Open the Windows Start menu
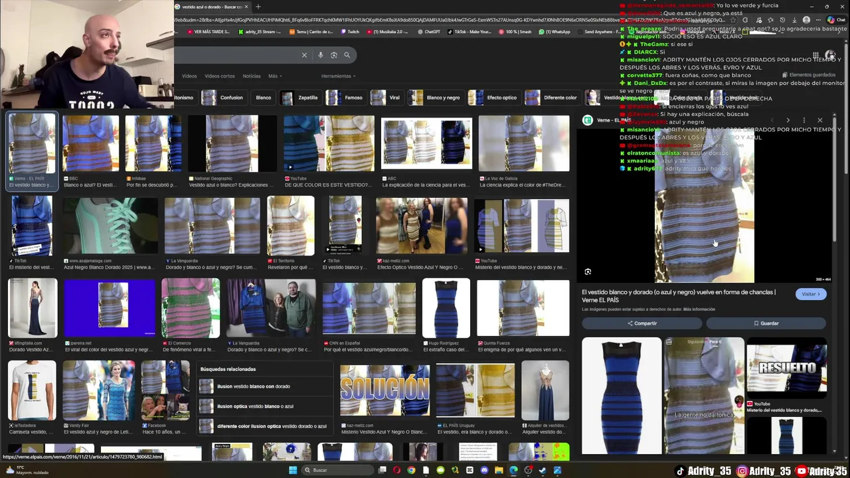Image resolution: width=850 pixels, height=478 pixels. 293,470
